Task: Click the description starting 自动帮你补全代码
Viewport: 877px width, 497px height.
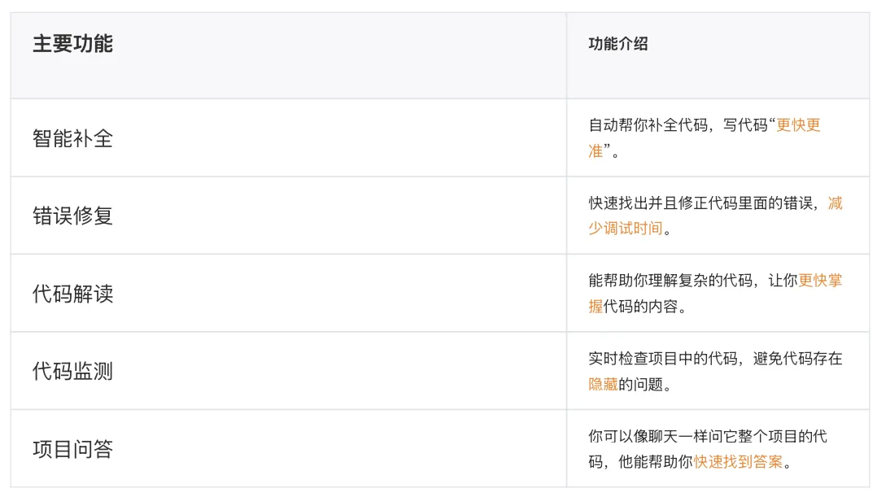Action: pyautogui.click(x=705, y=138)
